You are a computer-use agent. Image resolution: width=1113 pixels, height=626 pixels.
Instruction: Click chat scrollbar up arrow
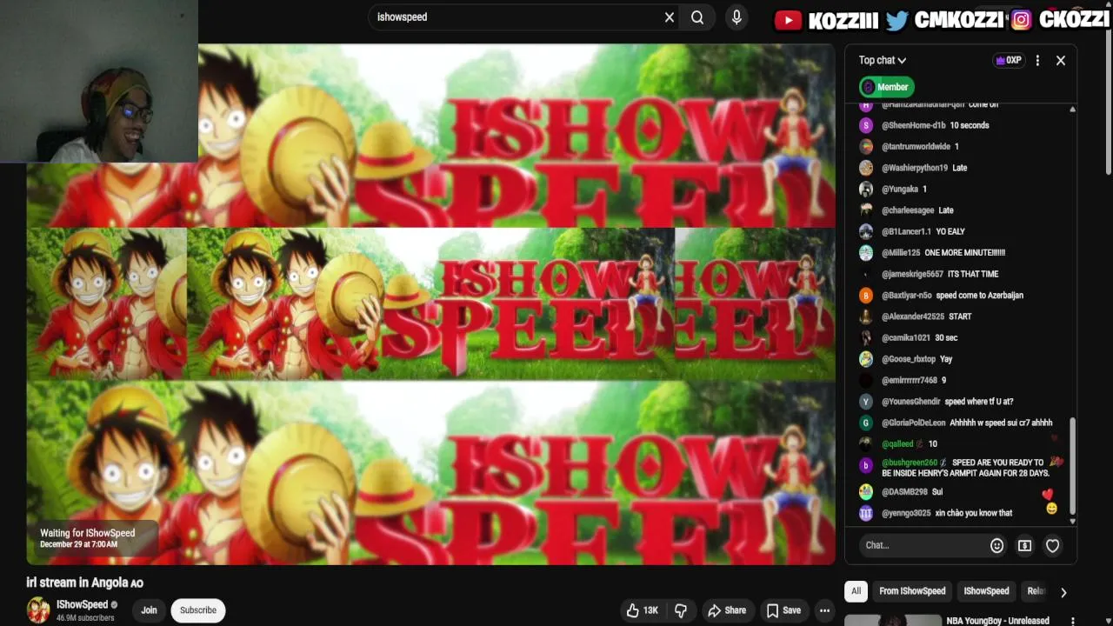click(x=1072, y=110)
